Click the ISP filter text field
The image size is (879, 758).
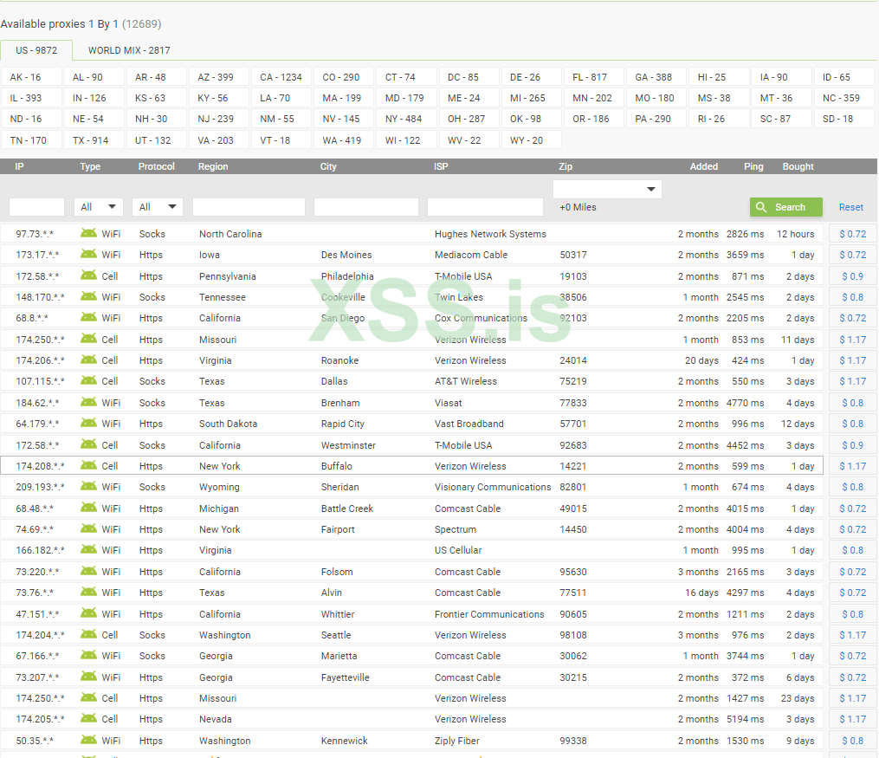pyautogui.click(x=485, y=207)
